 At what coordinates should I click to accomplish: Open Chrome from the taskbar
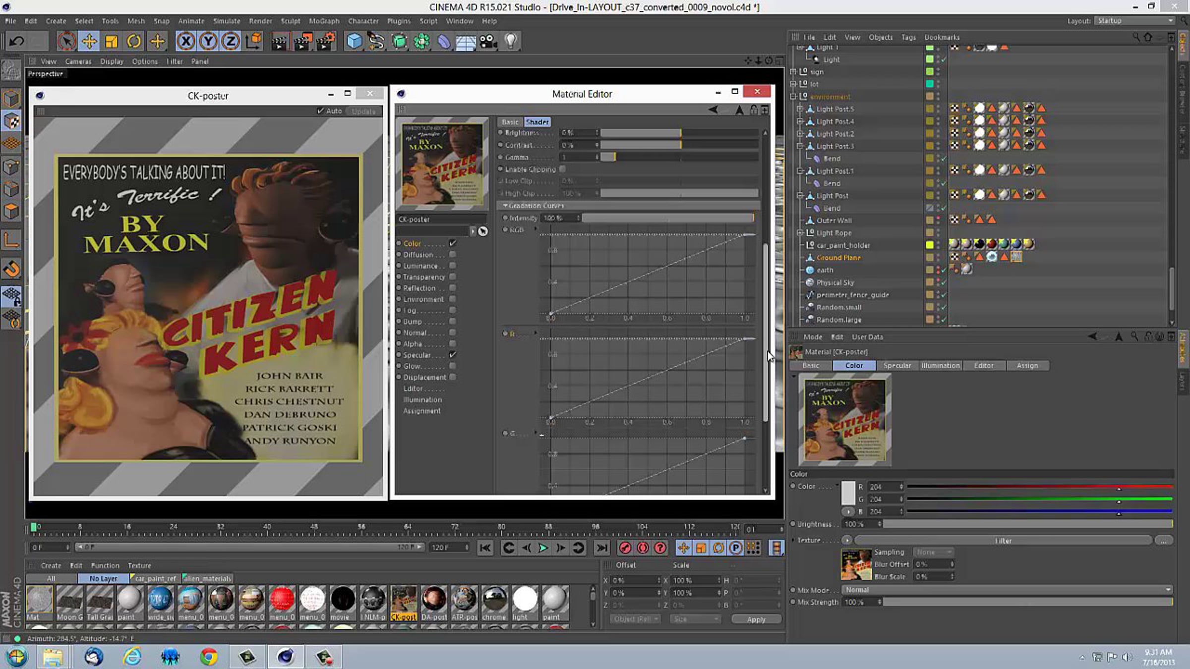point(209,657)
